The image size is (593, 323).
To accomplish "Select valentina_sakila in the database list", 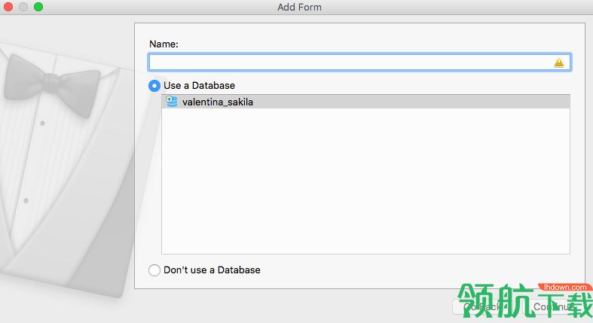I will click(x=365, y=102).
